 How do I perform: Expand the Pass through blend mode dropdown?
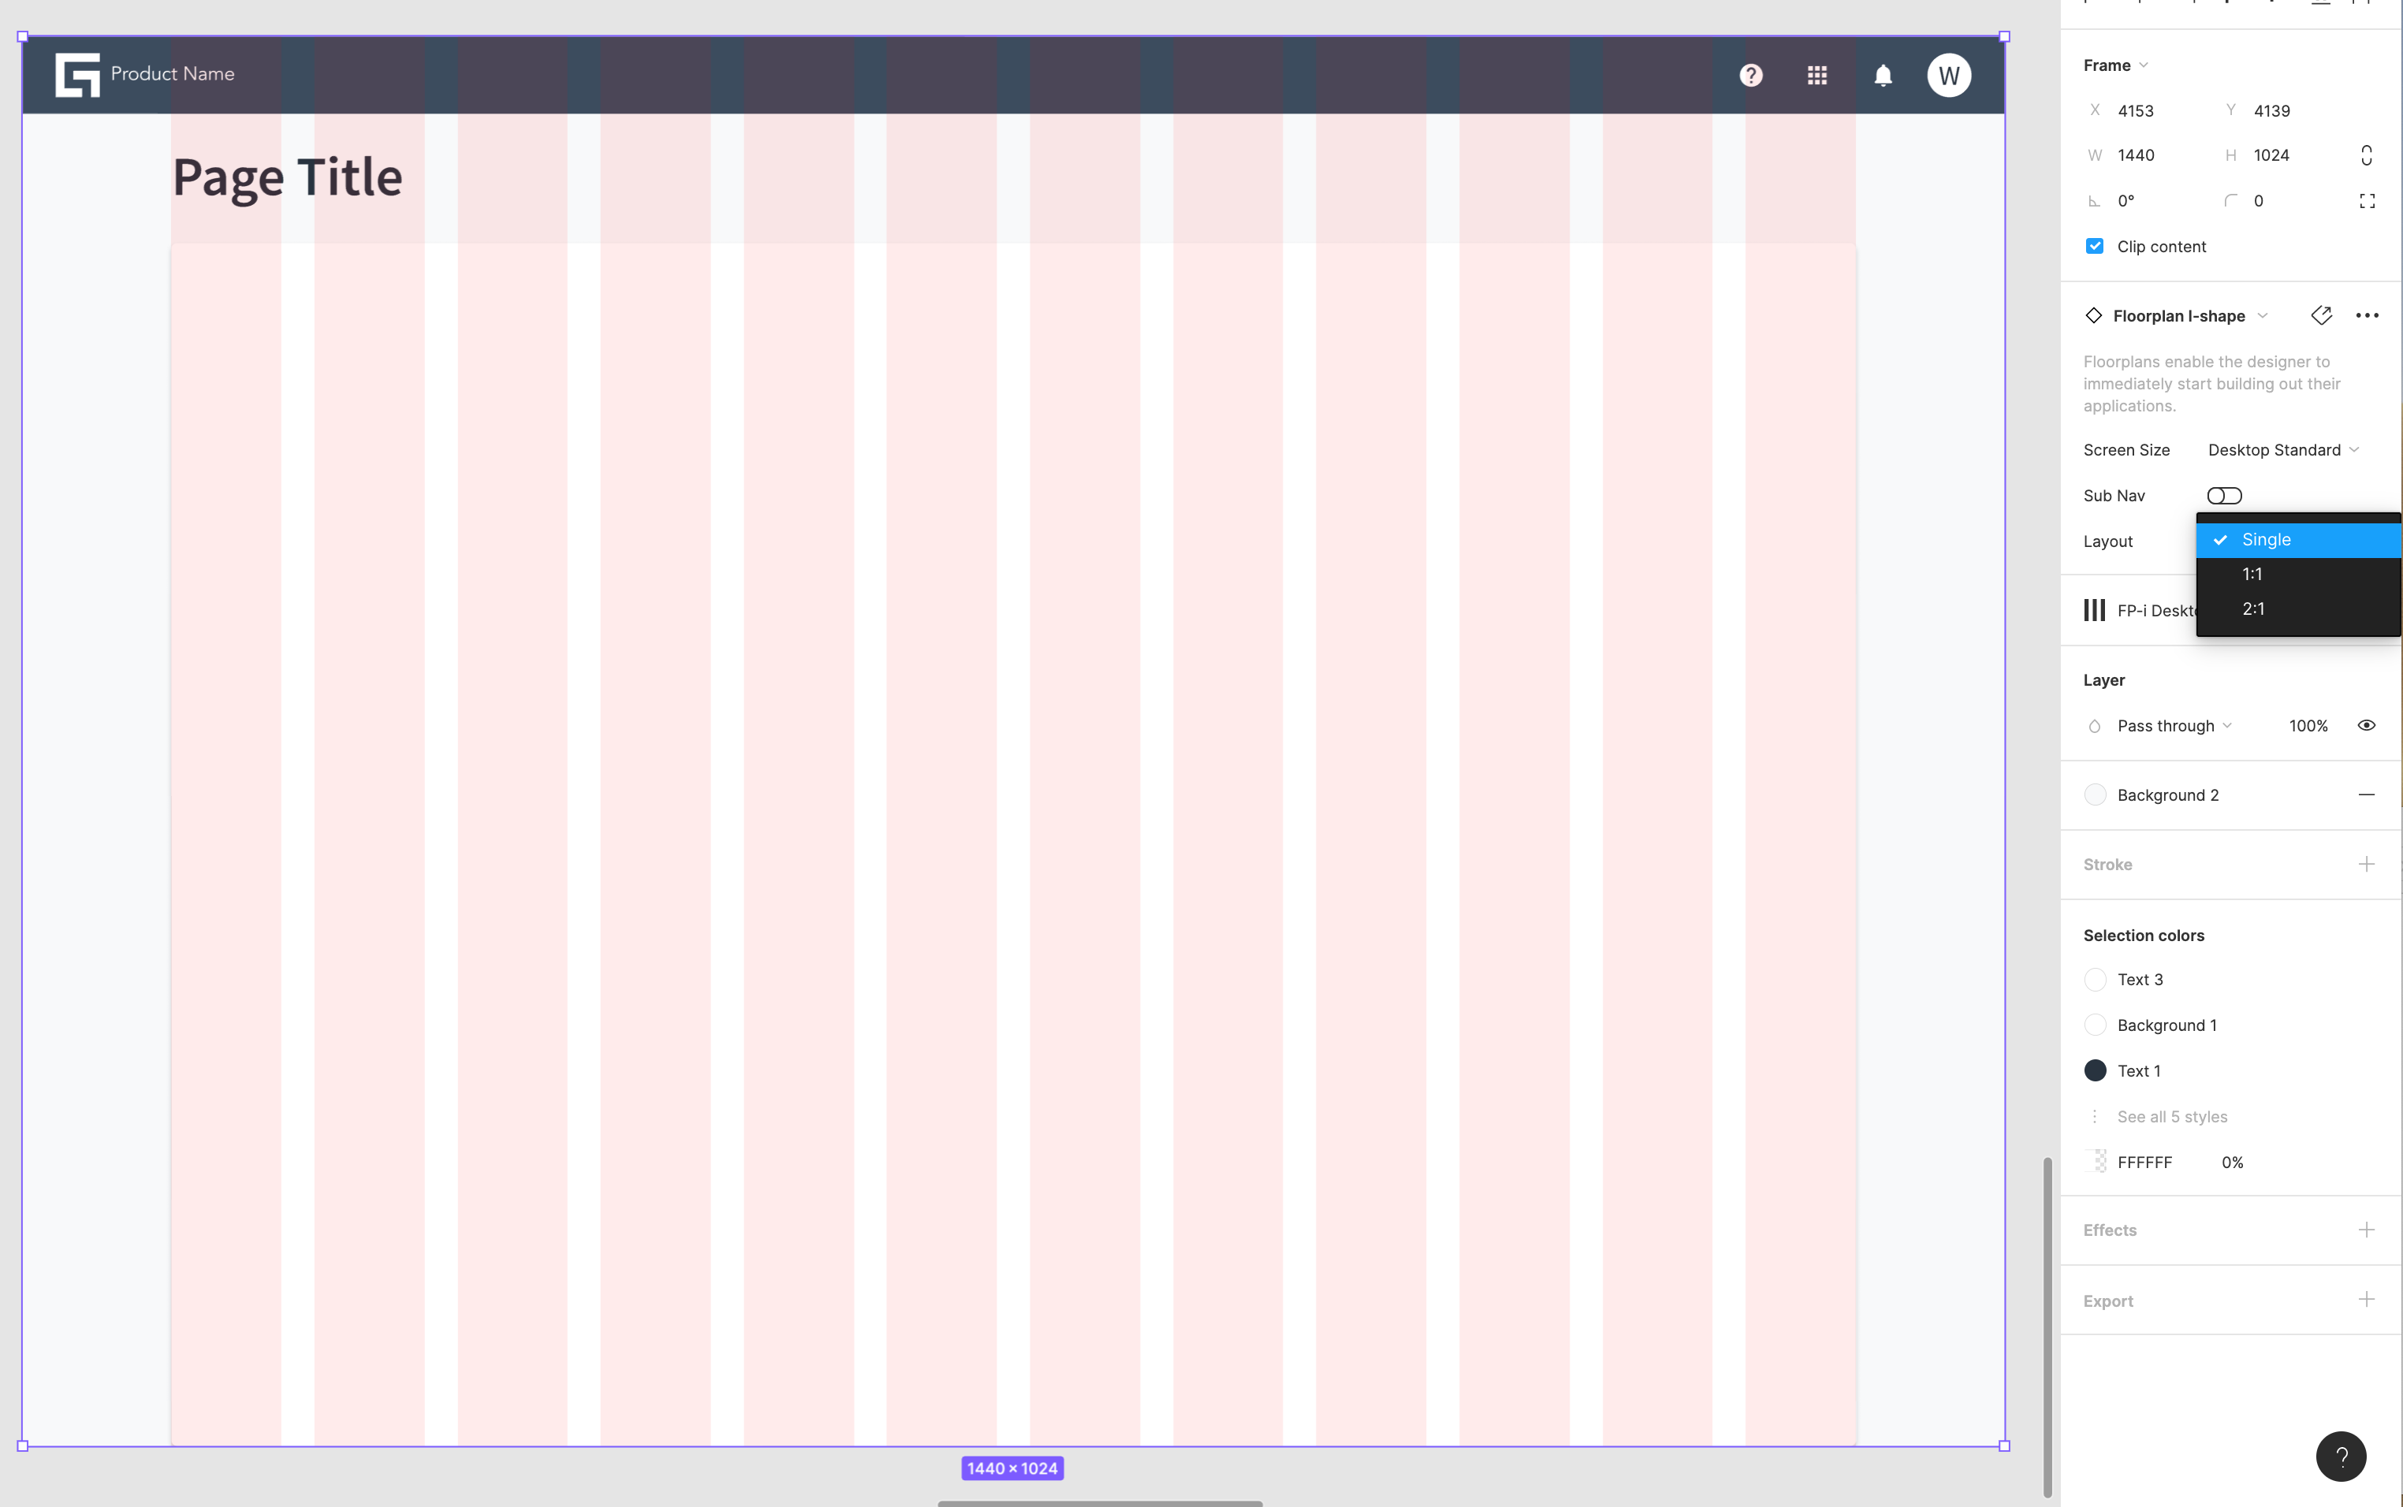click(x=2173, y=726)
